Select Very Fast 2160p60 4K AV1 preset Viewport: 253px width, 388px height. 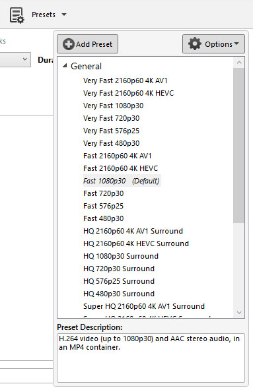(x=126, y=81)
